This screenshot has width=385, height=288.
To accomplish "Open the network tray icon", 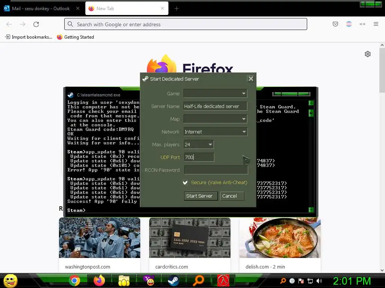I will (x=310, y=281).
